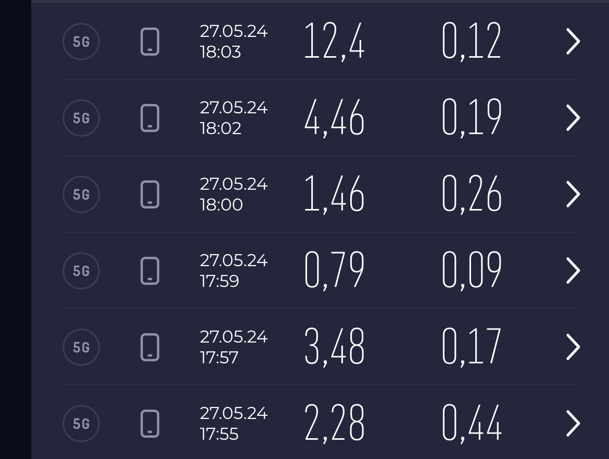Viewport: 609px width, 459px height.
Task: Select the 12,4 download speed value
Action: click(334, 42)
